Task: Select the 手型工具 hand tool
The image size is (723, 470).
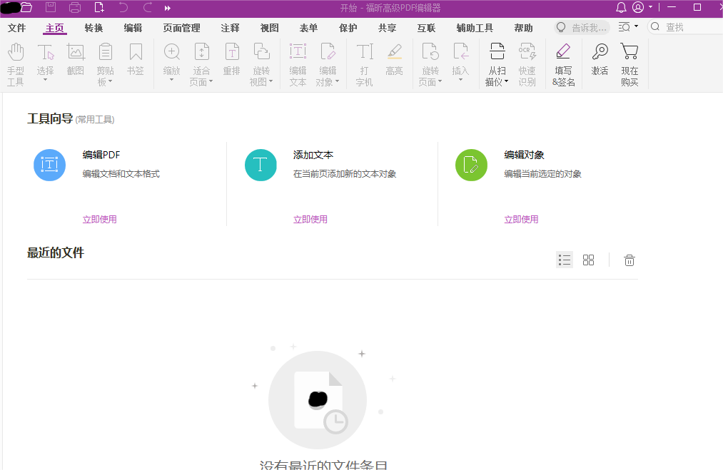Action: [x=15, y=63]
